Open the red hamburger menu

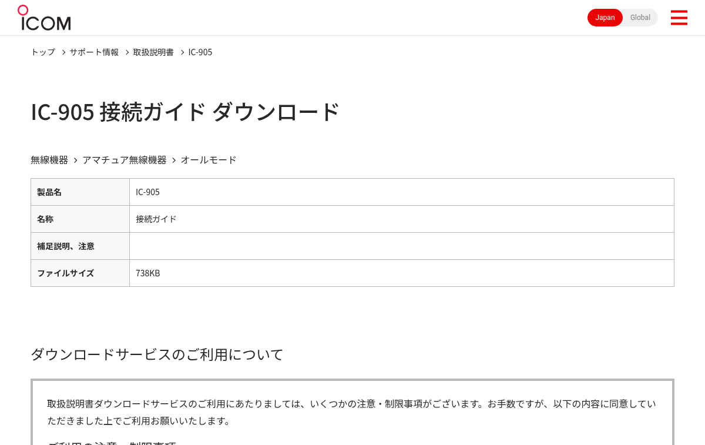point(679,18)
